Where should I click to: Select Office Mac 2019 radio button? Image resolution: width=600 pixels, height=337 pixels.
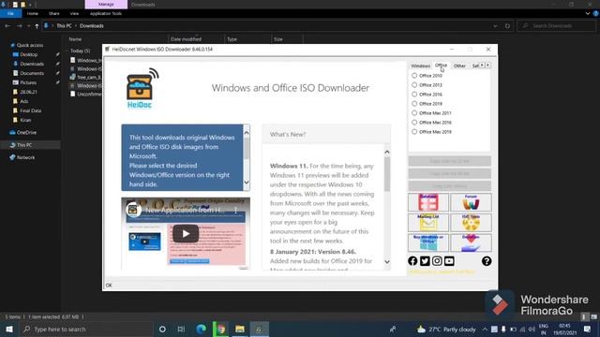[414, 132]
